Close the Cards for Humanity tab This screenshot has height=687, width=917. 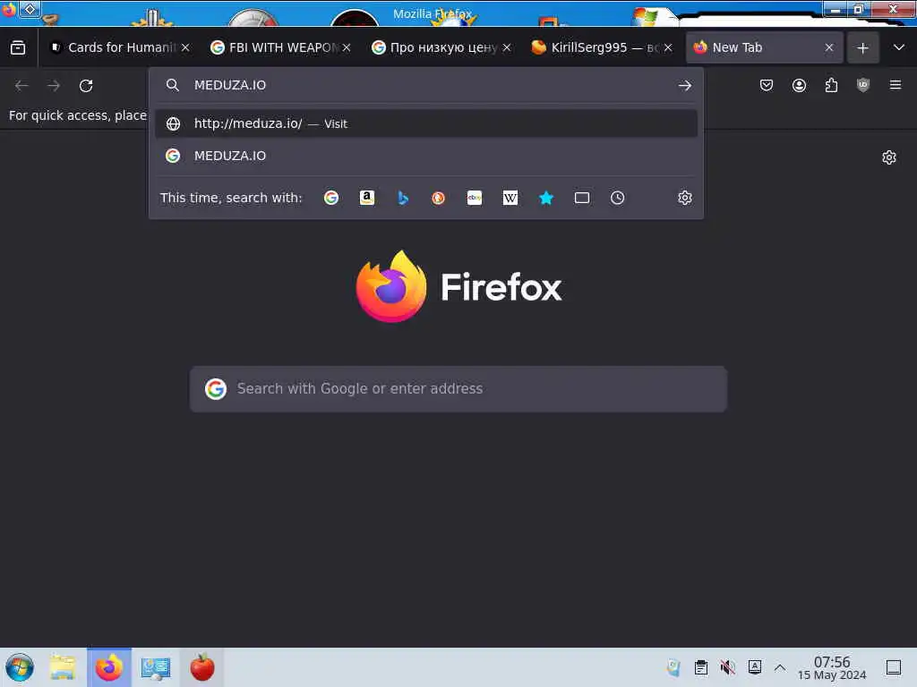185,48
